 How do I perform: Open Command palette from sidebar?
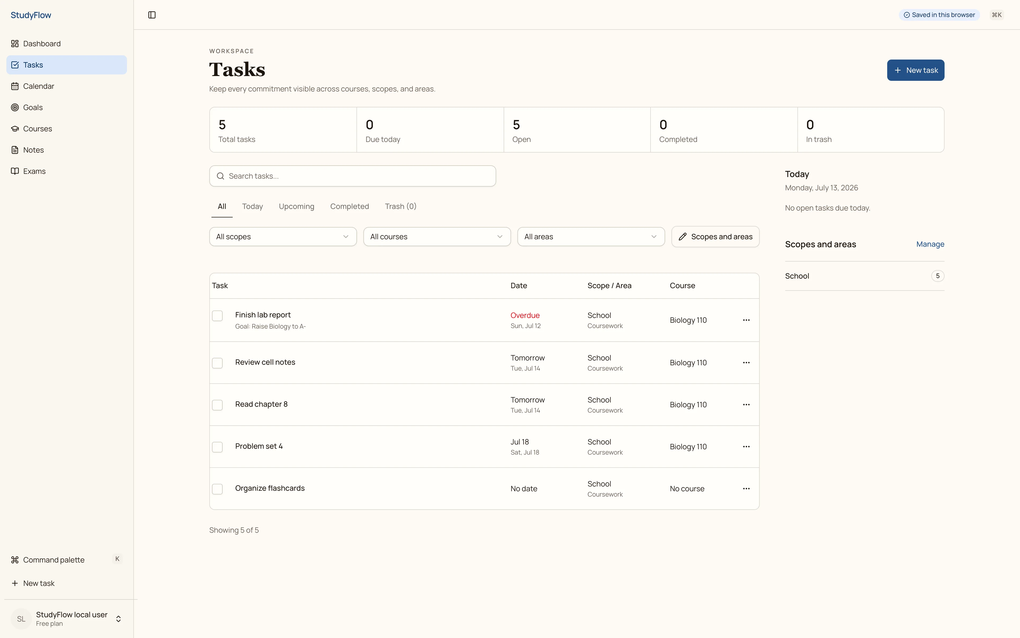click(x=67, y=560)
